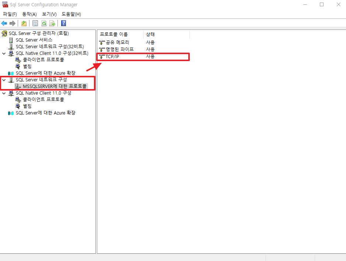346x261 pixels.
Task: Select SQL Server 구성 관리자 (로컬) root label
Action: pyautogui.click(x=39, y=33)
